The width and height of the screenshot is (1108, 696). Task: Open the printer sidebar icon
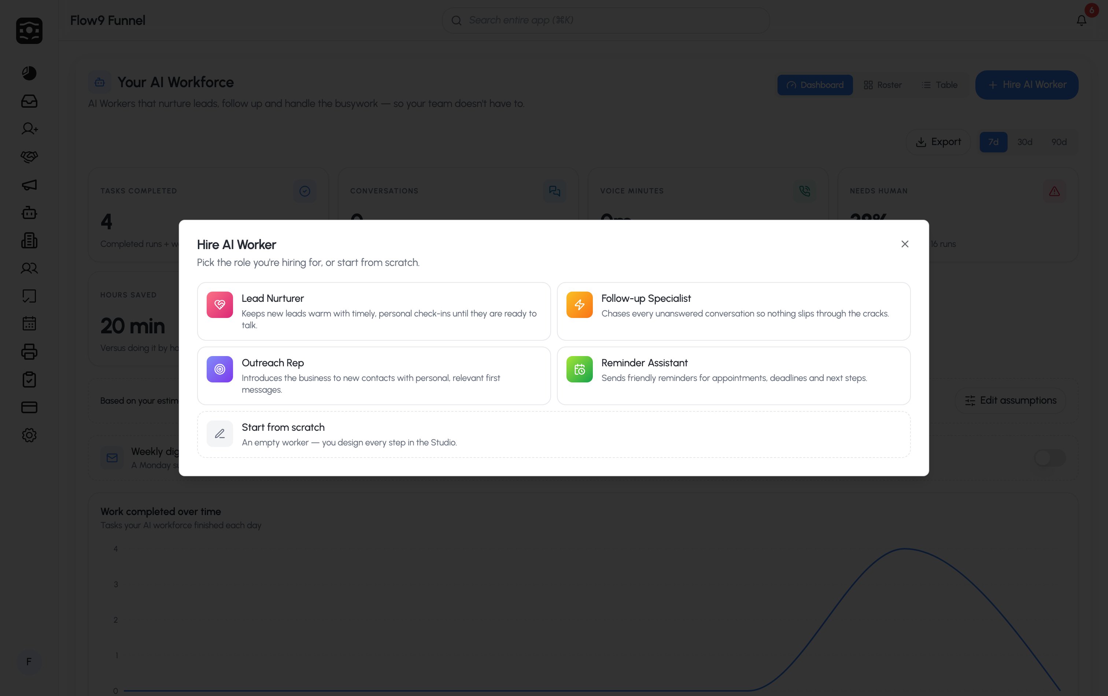pos(29,352)
